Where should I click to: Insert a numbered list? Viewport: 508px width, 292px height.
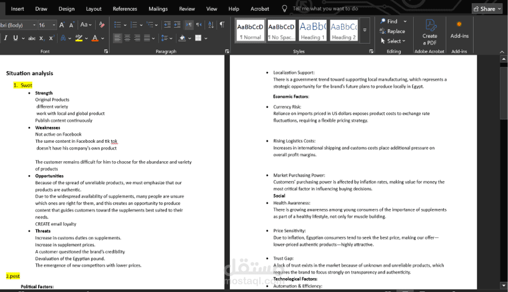(133, 25)
